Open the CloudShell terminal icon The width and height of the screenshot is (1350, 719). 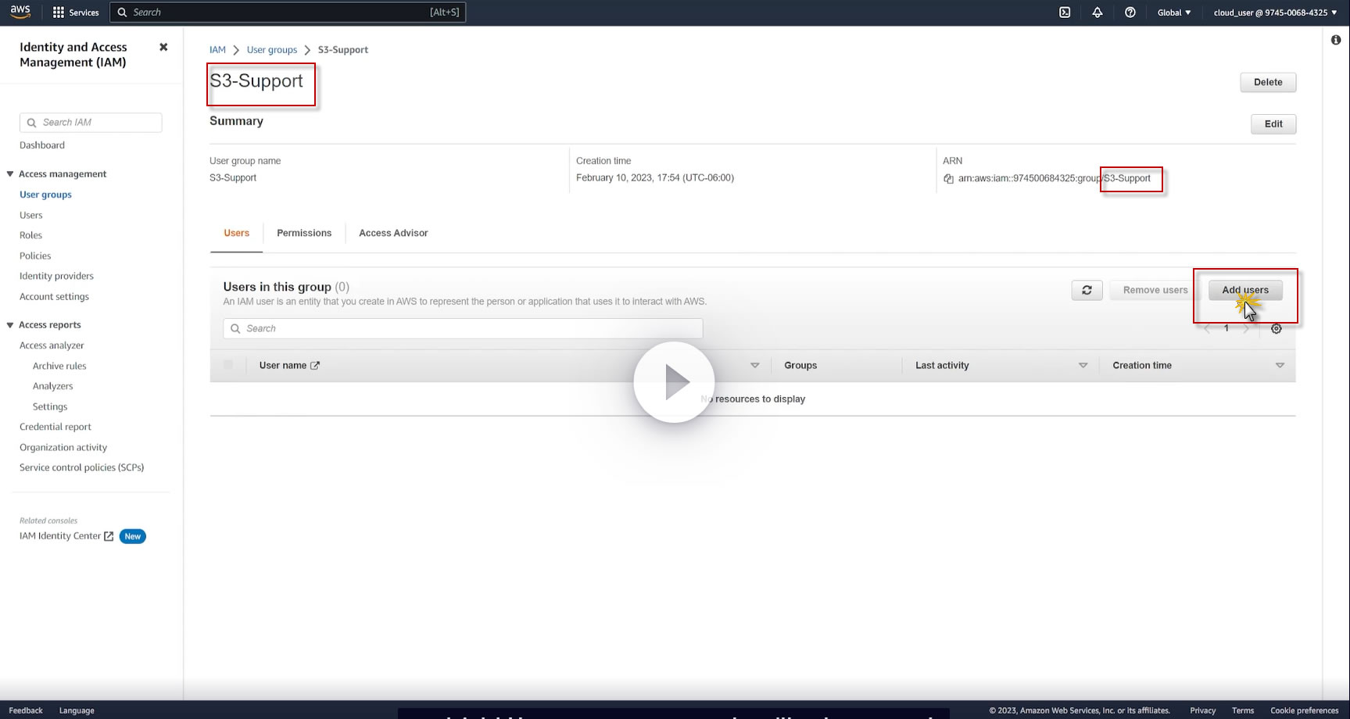[x=1065, y=13]
